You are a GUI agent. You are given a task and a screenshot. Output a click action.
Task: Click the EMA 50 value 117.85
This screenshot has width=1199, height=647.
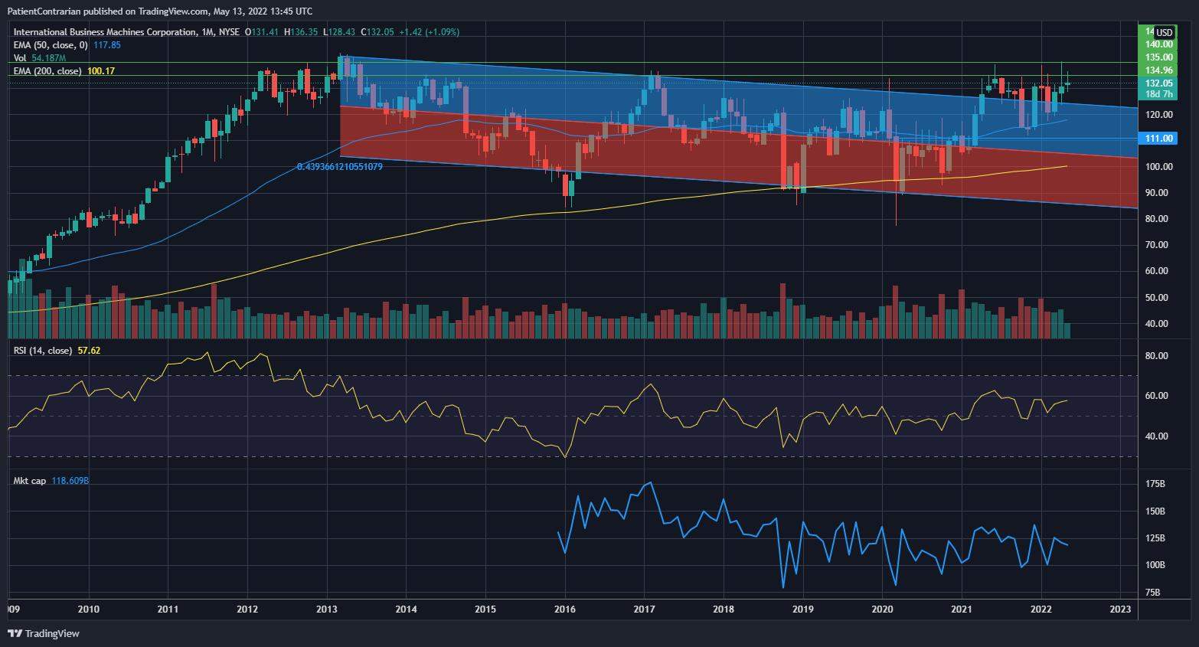[x=107, y=45]
